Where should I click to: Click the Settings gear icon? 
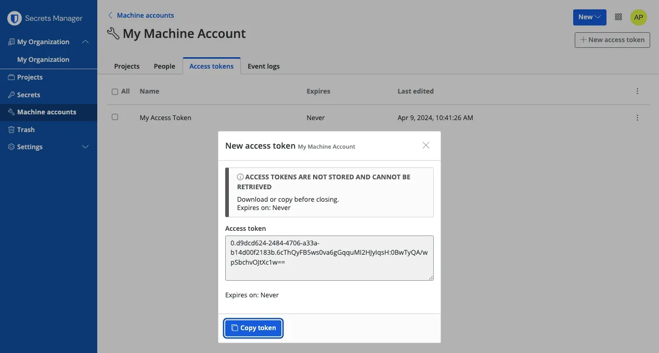point(11,147)
